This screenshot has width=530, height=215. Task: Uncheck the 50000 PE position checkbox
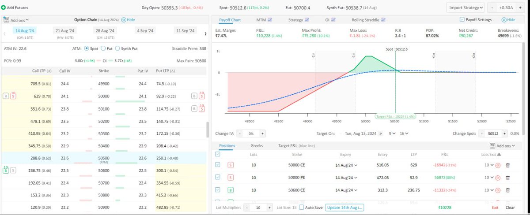(x=218, y=177)
